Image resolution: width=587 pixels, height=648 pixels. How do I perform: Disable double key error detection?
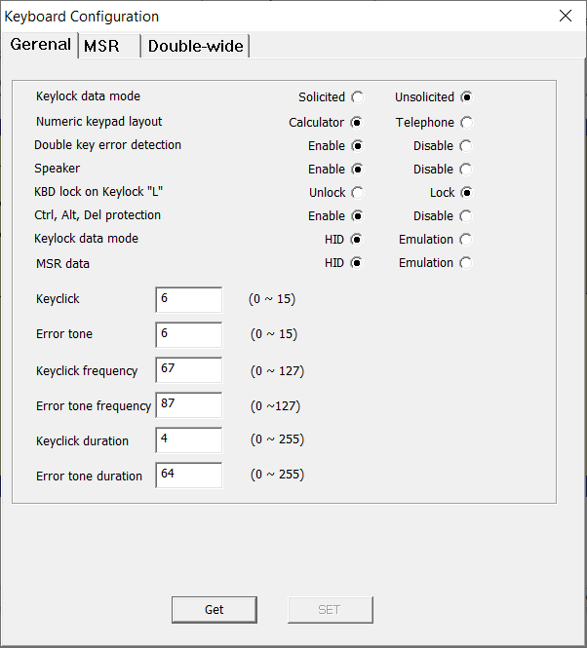coord(466,146)
